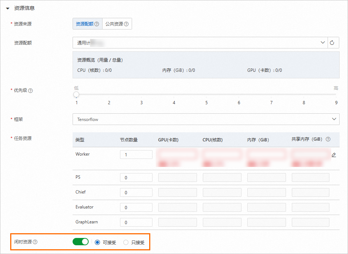Show help icon next to 闲时资源
Screen dimensions: 348x254
[35, 242]
